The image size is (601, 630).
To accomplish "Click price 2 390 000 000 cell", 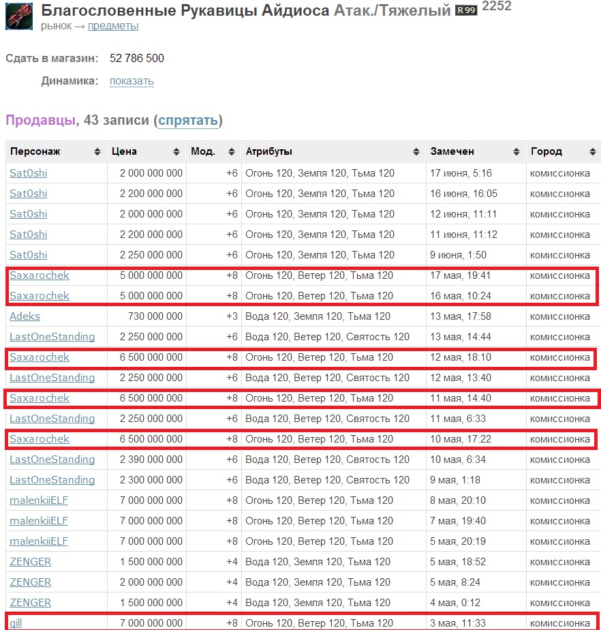I will tap(151, 460).
